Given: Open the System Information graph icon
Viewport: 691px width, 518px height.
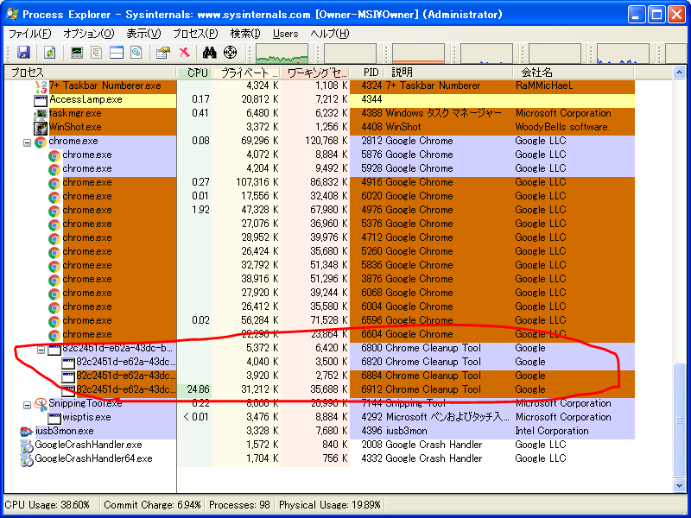Looking at the screenshot, I should [77, 53].
